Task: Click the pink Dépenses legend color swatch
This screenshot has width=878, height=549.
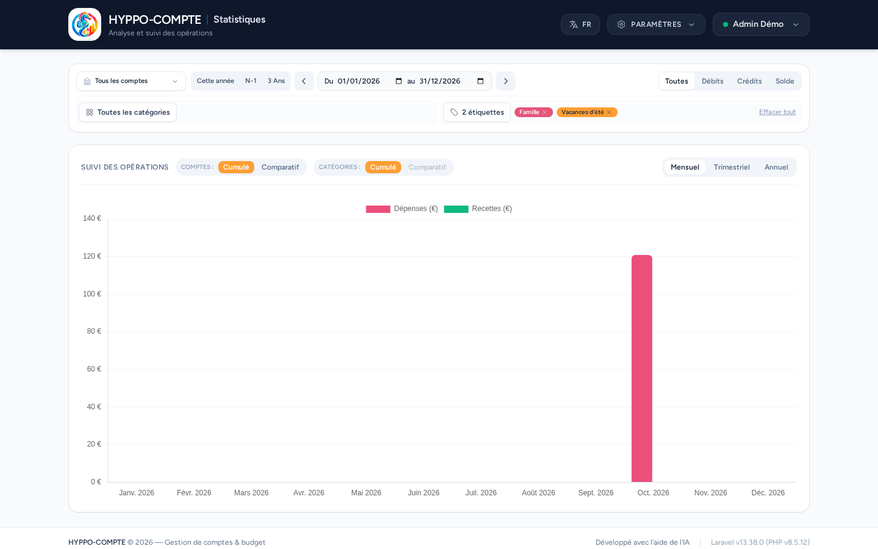Action: [x=378, y=209]
